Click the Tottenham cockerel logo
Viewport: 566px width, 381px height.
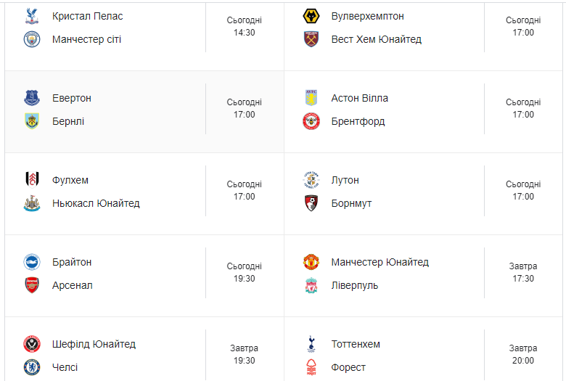(311, 344)
